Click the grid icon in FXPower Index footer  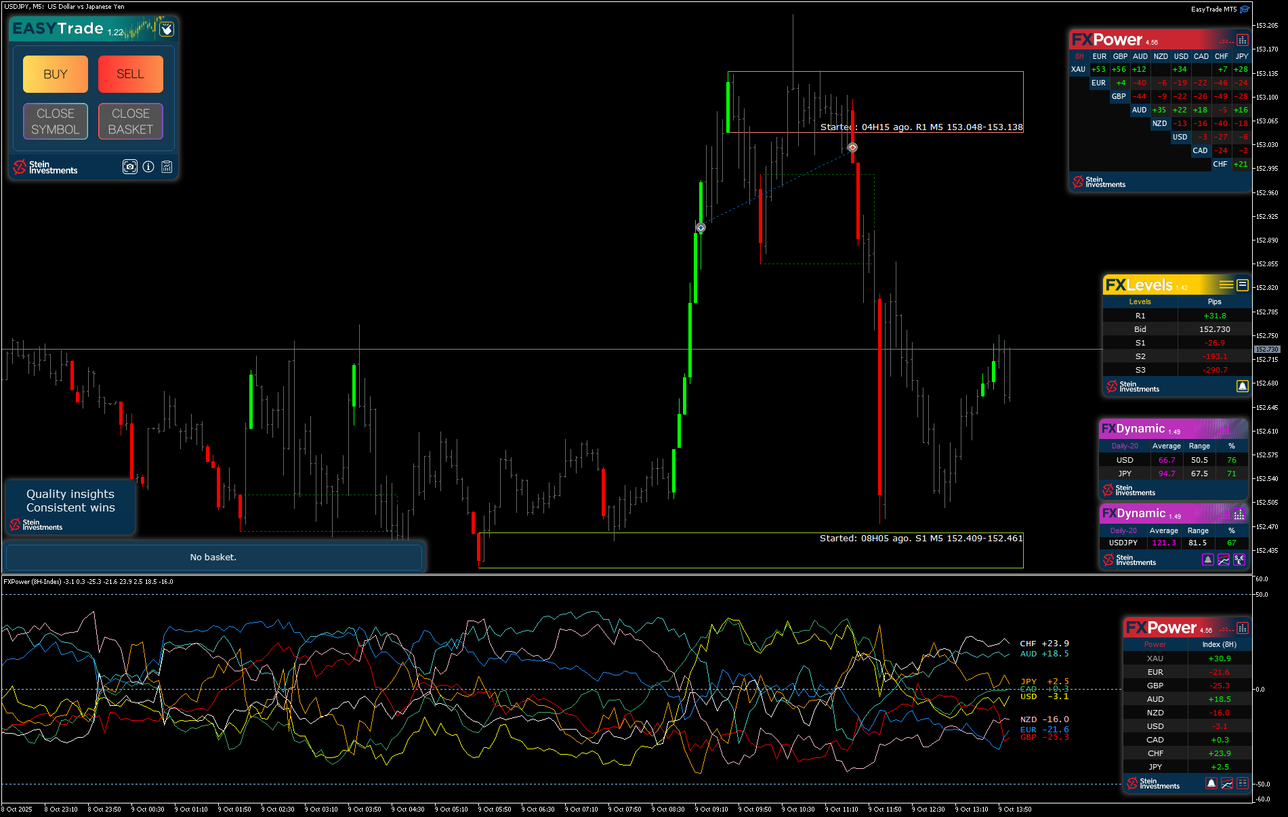(1243, 783)
